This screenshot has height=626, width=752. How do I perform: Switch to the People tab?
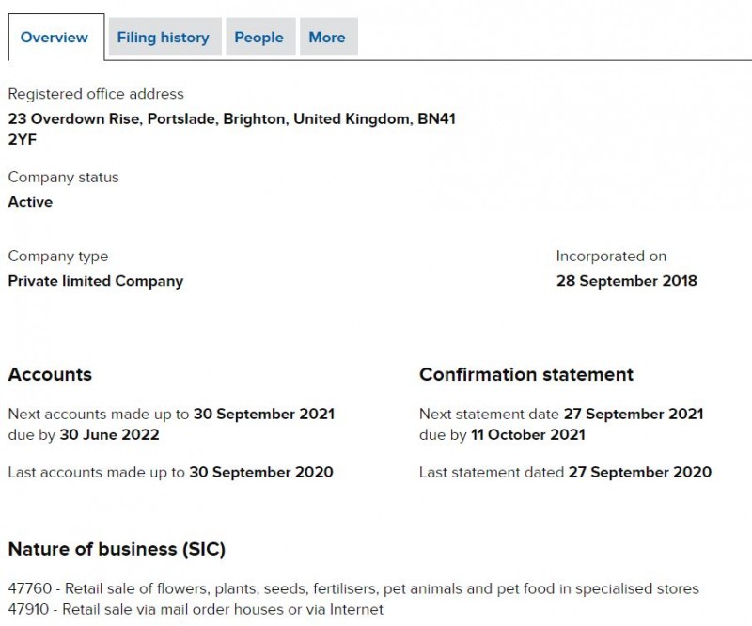[258, 38]
